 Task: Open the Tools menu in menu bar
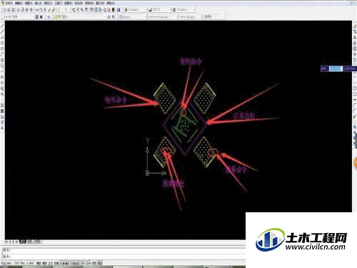59,3
